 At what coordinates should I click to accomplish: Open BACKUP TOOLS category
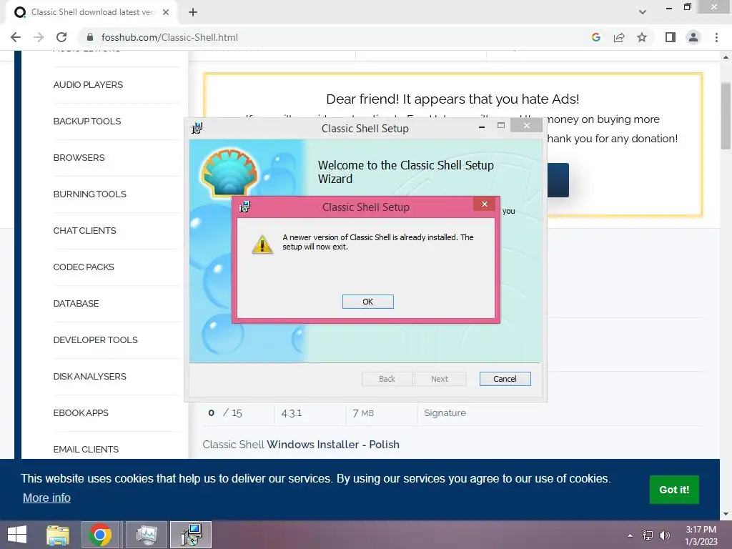coord(87,122)
